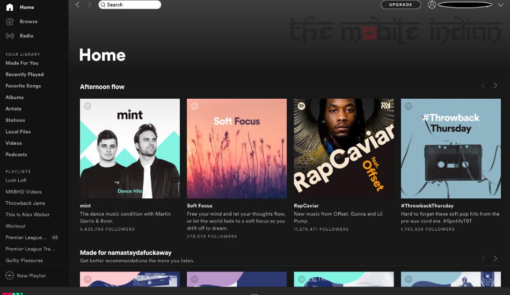Open Made For You in library
This screenshot has width=510, height=295.
(22, 63)
